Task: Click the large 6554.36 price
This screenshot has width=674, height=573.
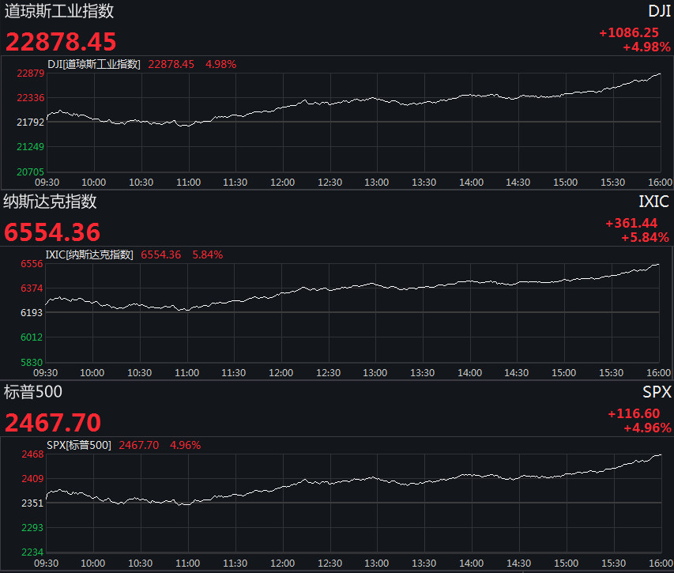Action: point(52,232)
